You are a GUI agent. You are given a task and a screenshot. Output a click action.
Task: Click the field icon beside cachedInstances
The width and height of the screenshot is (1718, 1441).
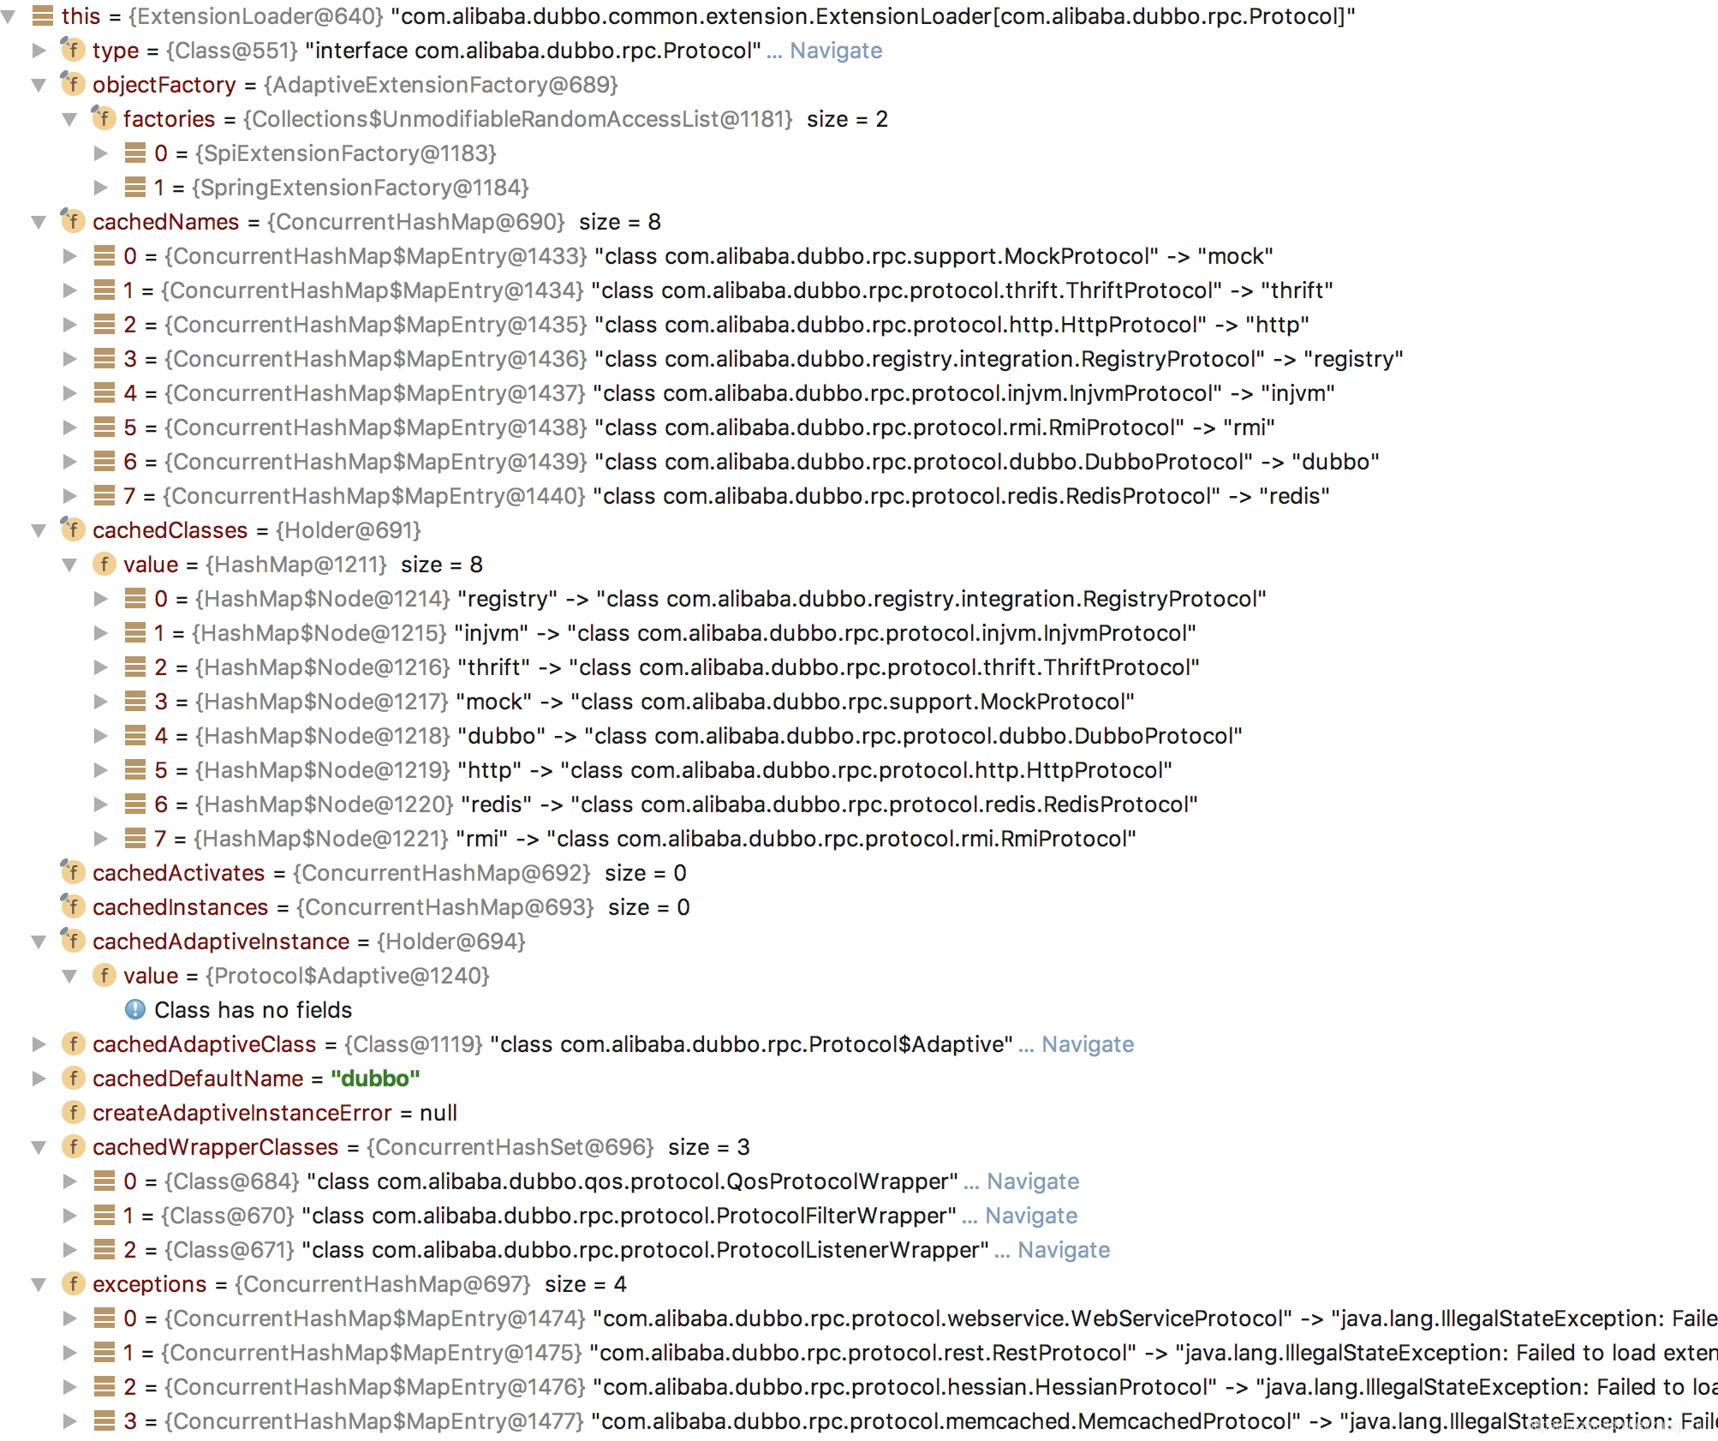coord(73,907)
